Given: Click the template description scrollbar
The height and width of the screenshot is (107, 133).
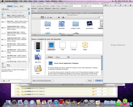Looking at the screenshot, I should (x=102, y=63).
